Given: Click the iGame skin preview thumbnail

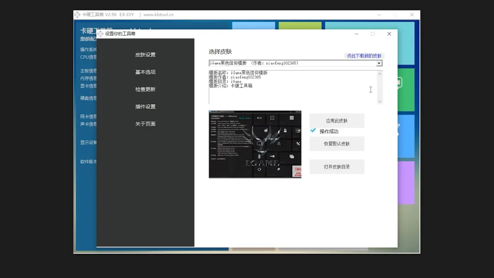Looking at the screenshot, I should click(255, 144).
